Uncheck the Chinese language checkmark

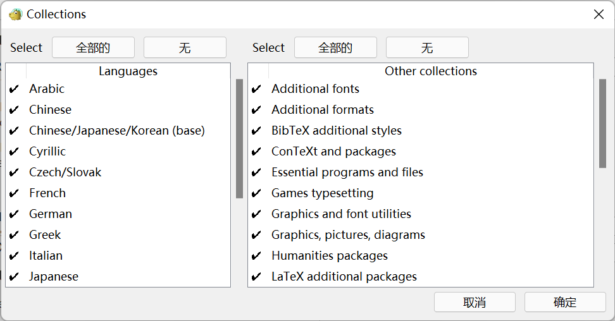(14, 110)
